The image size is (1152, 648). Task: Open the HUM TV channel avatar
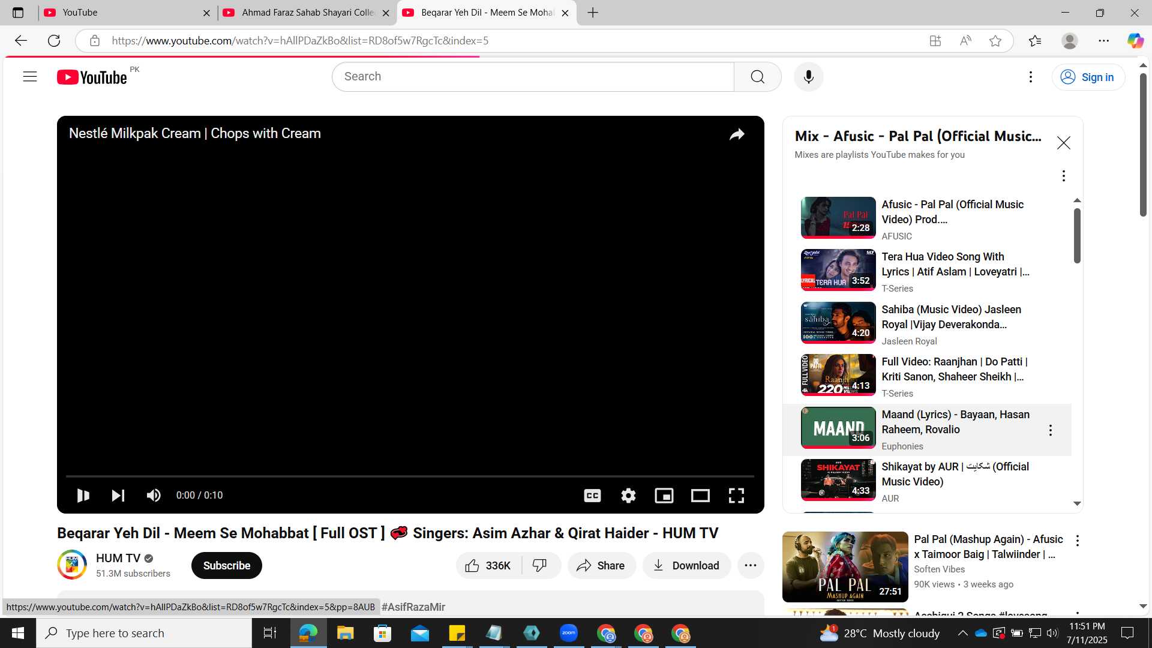(x=72, y=565)
